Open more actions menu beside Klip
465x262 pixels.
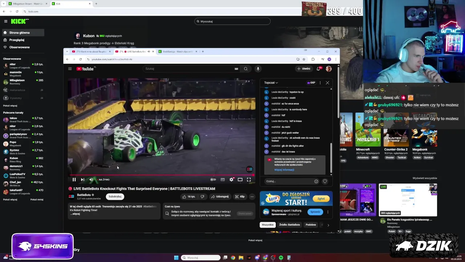252,196
